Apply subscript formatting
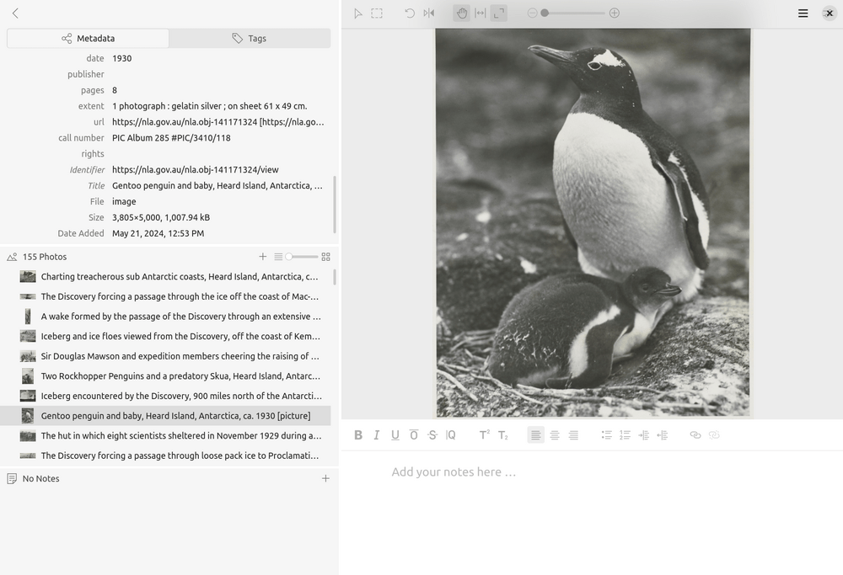 coord(502,435)
